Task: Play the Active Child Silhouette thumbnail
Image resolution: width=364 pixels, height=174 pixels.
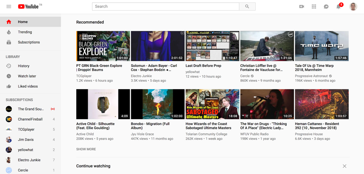Action: (x=103, y=104)
